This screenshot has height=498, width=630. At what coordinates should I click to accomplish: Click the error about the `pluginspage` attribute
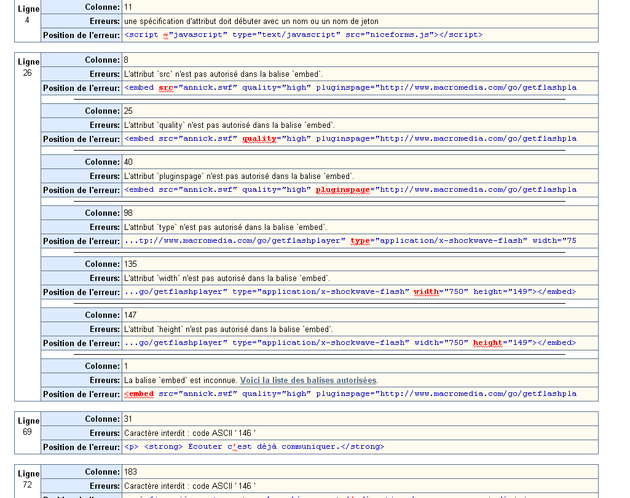(x=239, y=176)
